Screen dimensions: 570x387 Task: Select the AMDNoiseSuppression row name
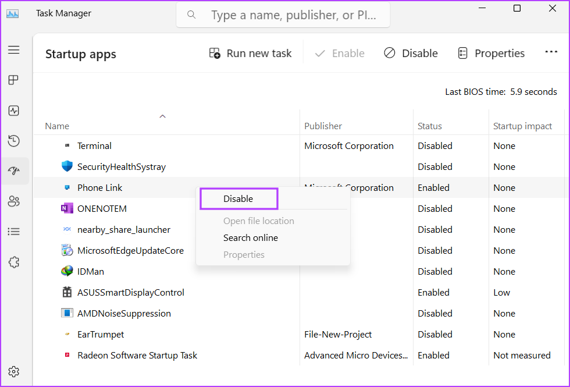124,314
